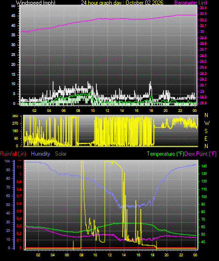Click the 120 temperature axis value
This screenshot has width=219, height=261.
(x=204, y=181)
